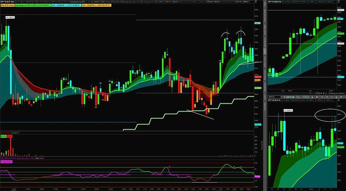Open the drawings pencil in 1h toolbar
Viewport: 346px width, 191px height.
332,97
